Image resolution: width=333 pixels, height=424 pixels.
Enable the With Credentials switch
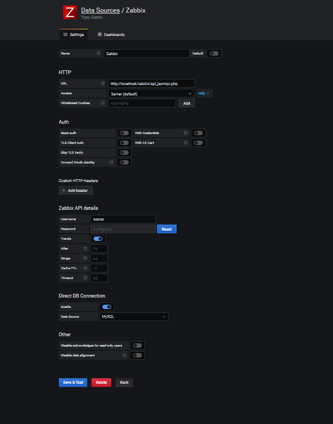(198, 133)
